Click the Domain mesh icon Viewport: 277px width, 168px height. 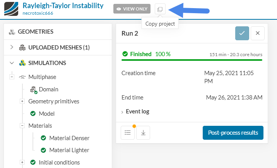click(33, 89)
